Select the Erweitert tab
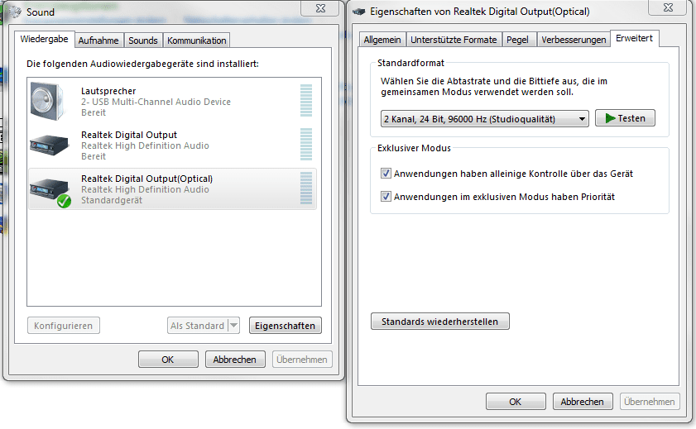The width and height of the screenshot is (696, 429). pos(634,38)
